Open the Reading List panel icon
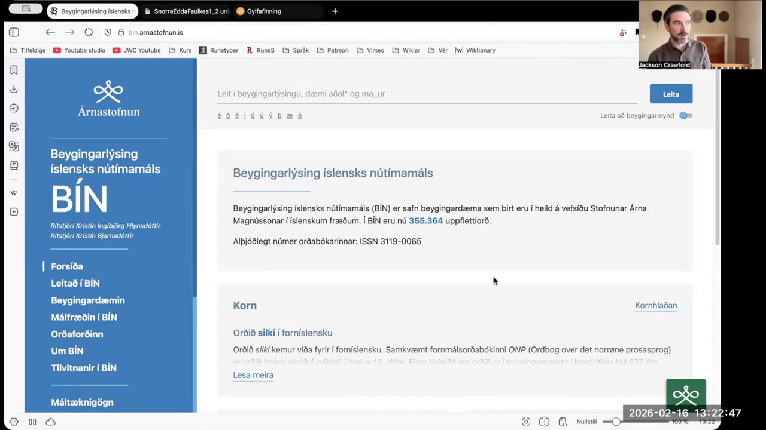Image resolution: width=766 pixels, height=430 pixels. (x=14, y=165)
